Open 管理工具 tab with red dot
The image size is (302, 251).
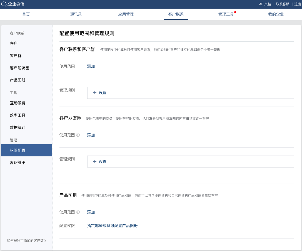(x=226, y=14)
